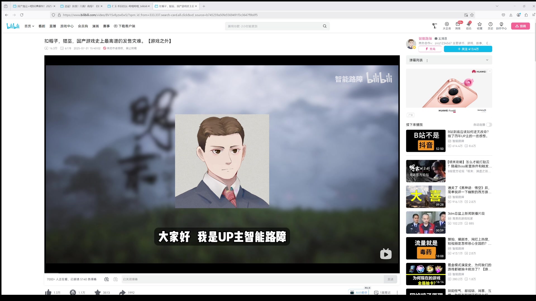Screen dimensions: 536x301
Task: Open danmaku settings icon beside toggle
Action: pyautogui.click(x=115, y=279)
